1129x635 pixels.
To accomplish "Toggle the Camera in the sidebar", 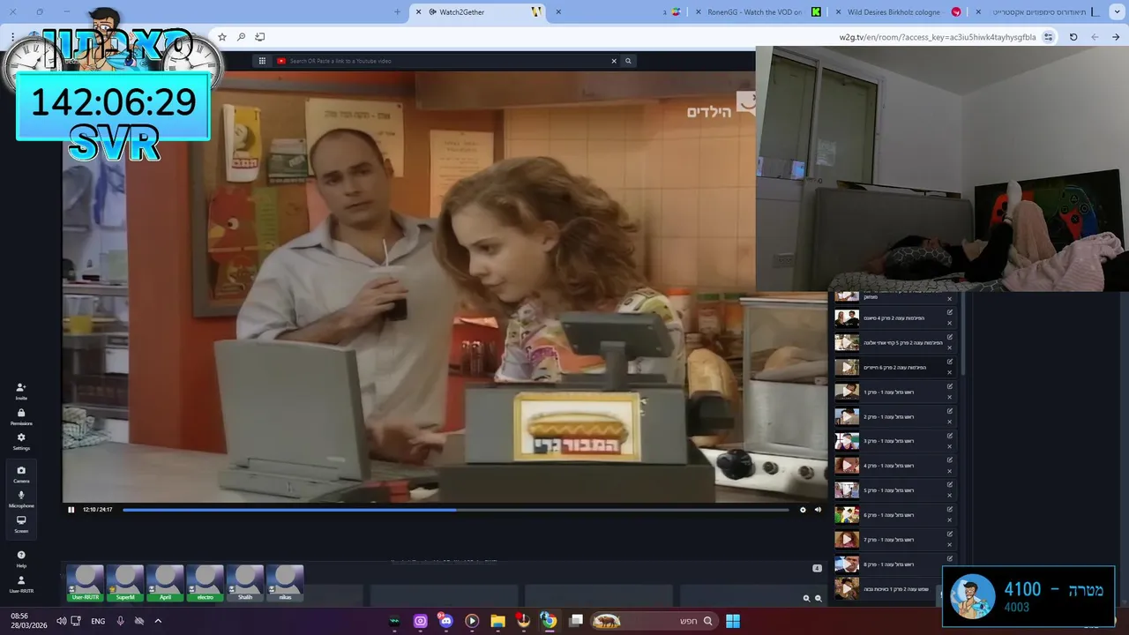I will [x=21, y=474].
